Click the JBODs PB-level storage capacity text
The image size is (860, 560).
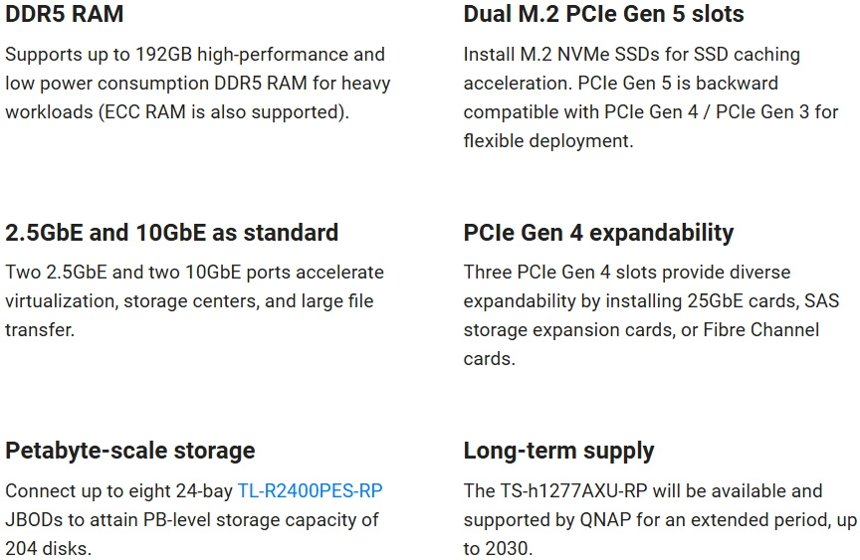(x=192, y=519)
